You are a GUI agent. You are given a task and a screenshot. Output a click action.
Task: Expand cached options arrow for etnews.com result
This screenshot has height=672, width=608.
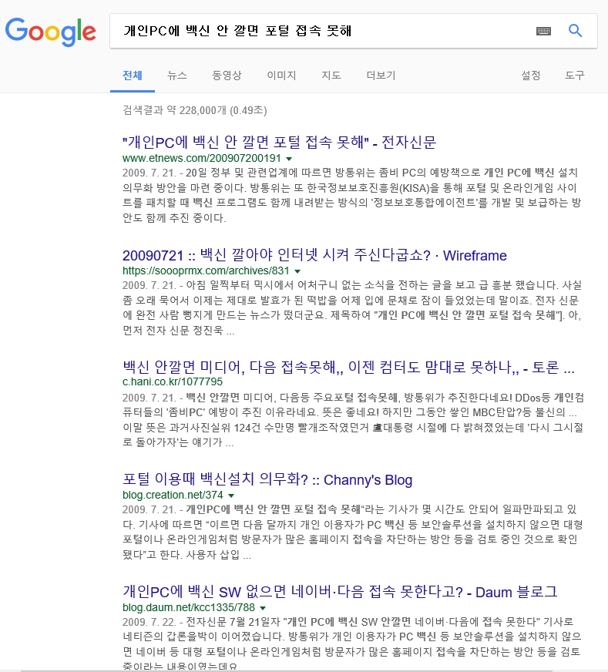(x=289, y=159)
